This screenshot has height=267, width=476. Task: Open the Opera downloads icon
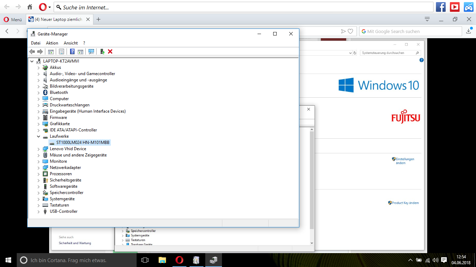coord(469,31)
